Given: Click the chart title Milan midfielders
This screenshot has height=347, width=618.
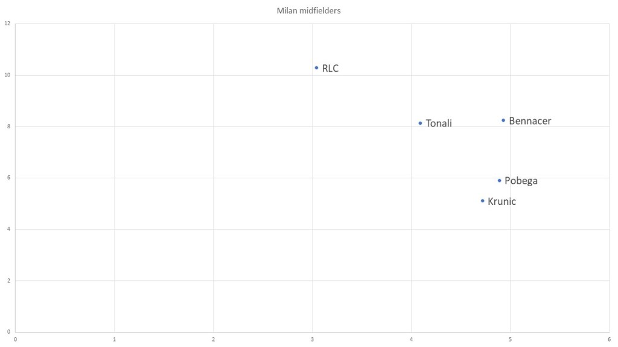Looking at the screenshot, I should [x=308, y=11].
